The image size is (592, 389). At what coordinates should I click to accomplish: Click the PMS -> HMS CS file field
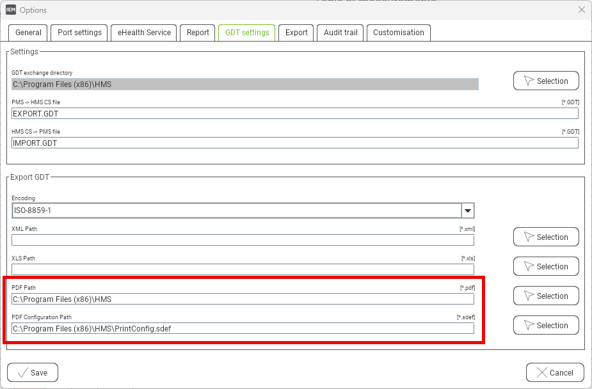coord(294,114)
